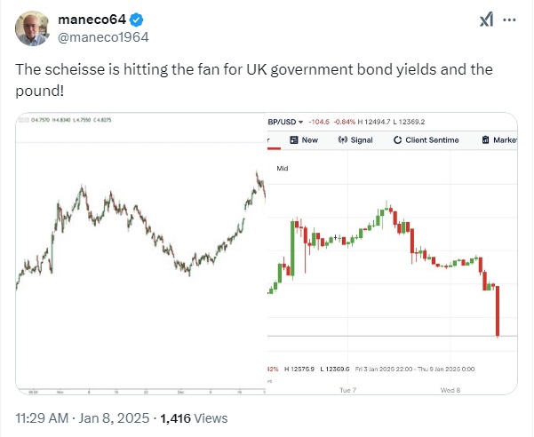The width and height of the screenshot is (534, 437).
Task: Click the Client Sentiment refresh icon
Action: tap(397, 139)
